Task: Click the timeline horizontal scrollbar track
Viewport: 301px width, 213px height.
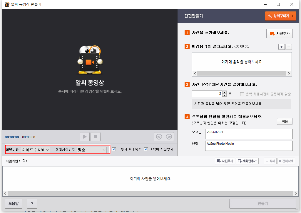Action: (150, 193)
